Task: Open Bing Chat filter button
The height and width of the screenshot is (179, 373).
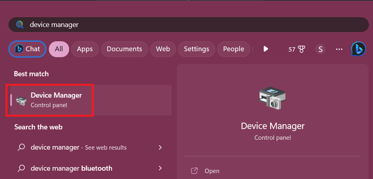Action: (x=27, y=49)
